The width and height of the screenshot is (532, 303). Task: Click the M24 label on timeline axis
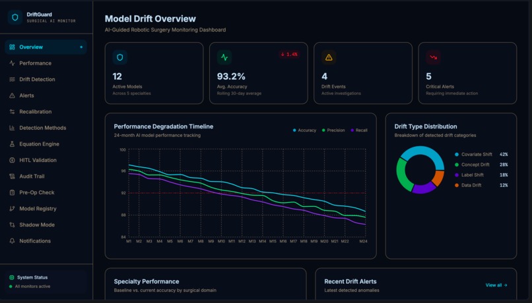click(x=363, y=241)
